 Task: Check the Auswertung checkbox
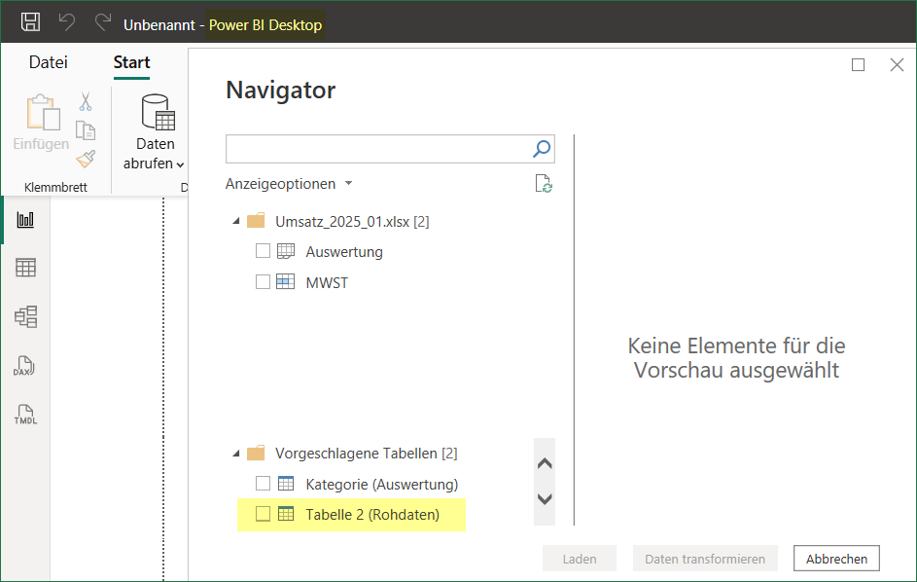[263, 251]
